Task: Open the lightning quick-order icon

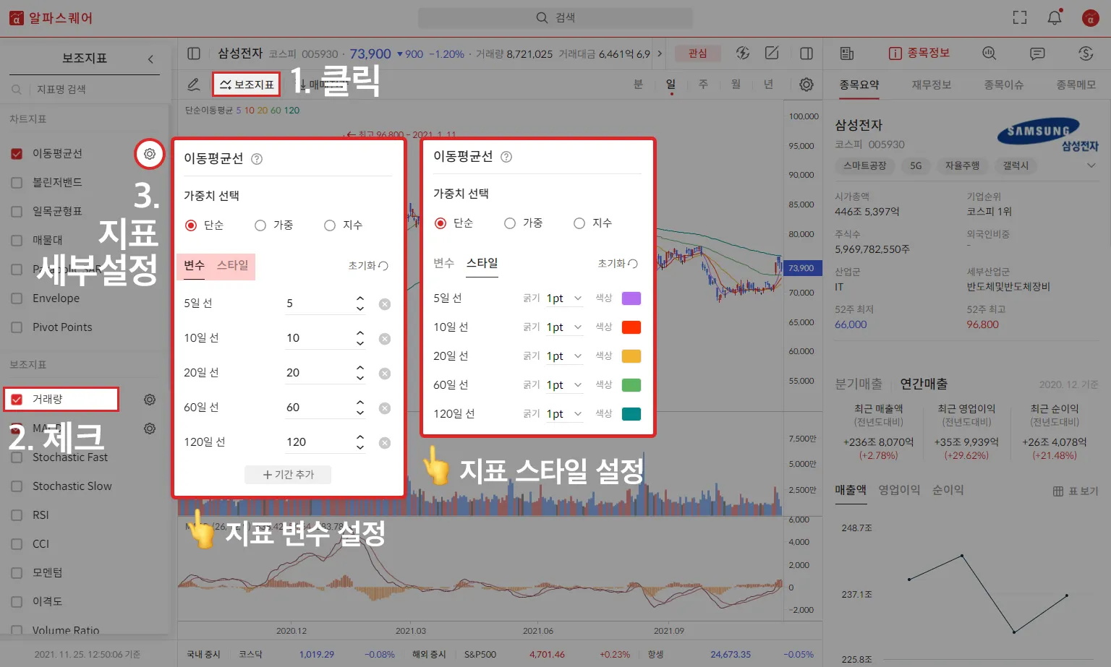Action: (743, 53)
